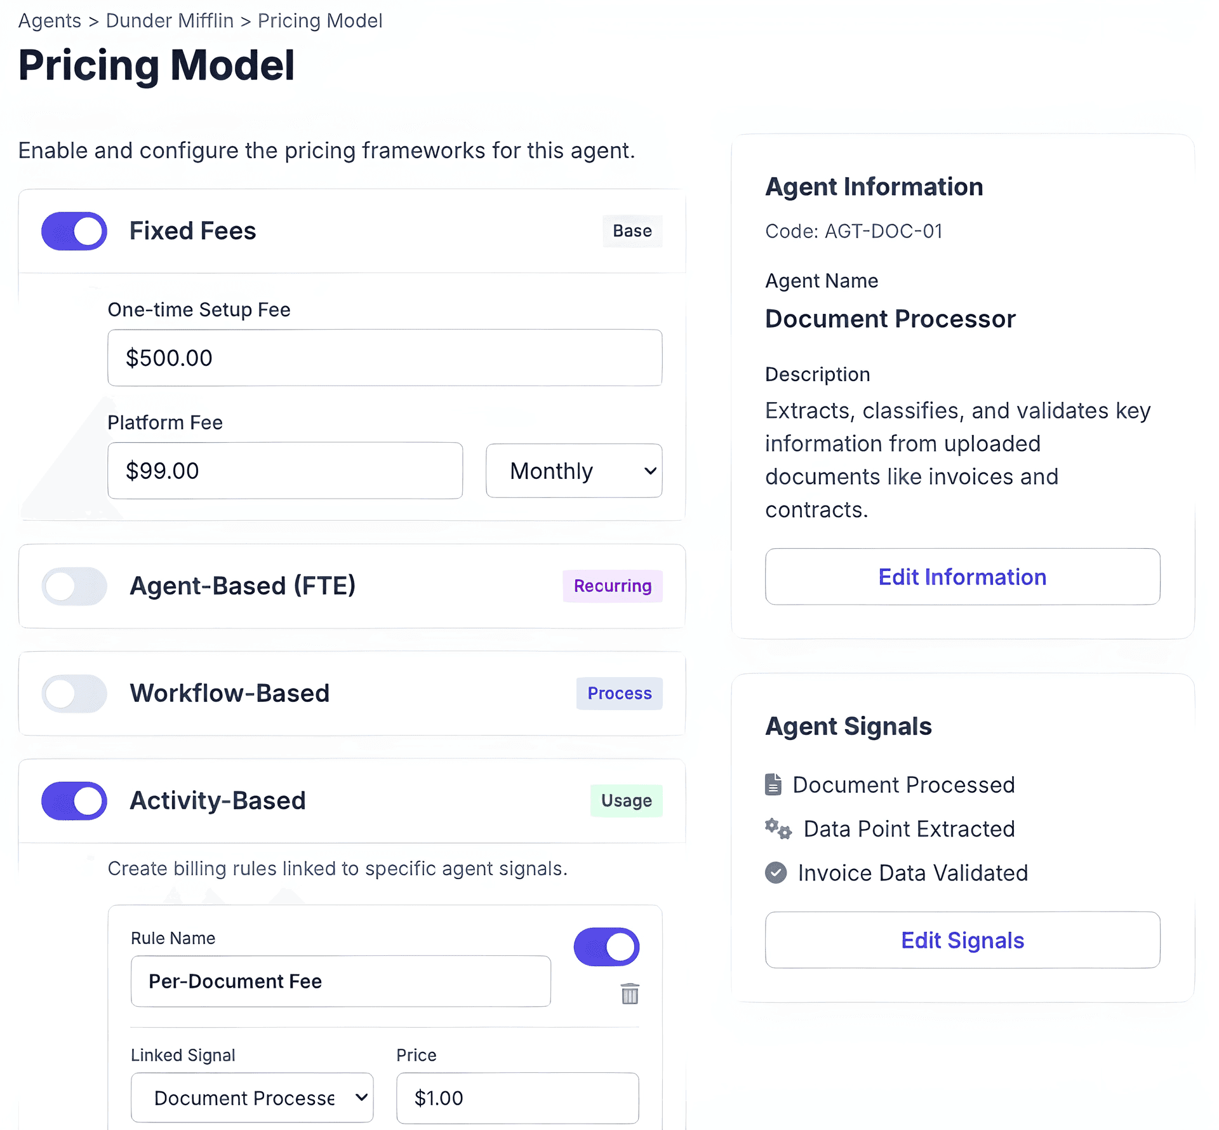
Task: Go to Agents in the breadcrumb
Action: coord(50,21)
